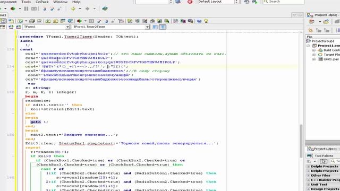Switch to the Unit1 editor tab
340x191 pixels.
pyautogui.click(x=3, y=15)
